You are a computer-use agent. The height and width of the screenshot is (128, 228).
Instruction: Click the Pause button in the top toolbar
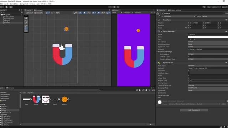click(114, 7)
